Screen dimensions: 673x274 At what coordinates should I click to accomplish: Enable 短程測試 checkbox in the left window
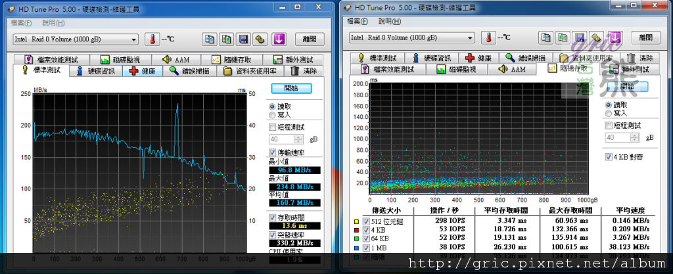(272, 127)
